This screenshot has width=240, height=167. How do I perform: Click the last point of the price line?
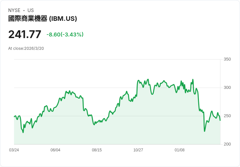click(x=220, y=120)
